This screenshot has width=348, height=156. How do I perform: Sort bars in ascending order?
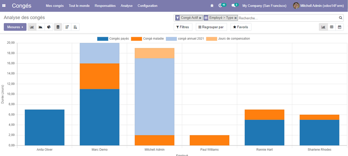75,27
